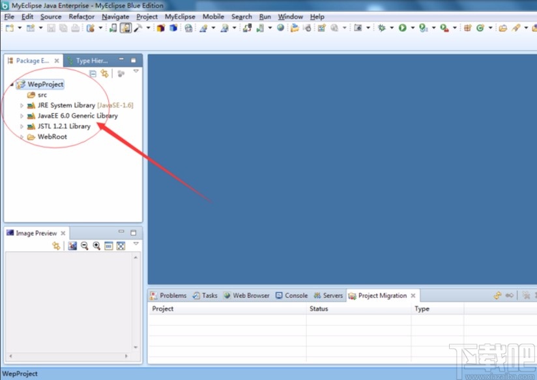Viewport: 537px width, 380px height.
Task: Click the Image Preview vertical scrollbar down arrow
Action: 136,347
